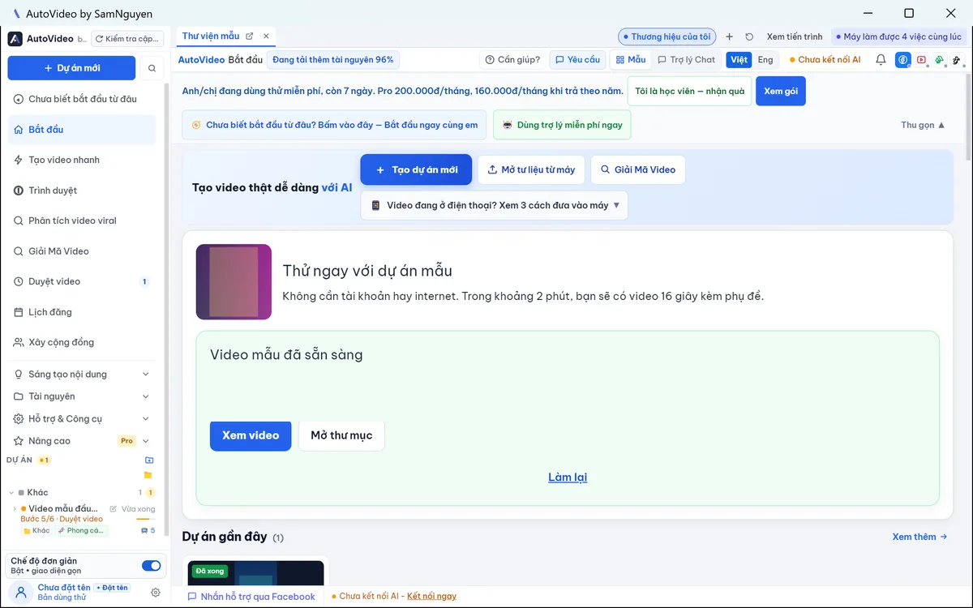Click the YouTube platform icon
The image size is (973, 608).
pos(922,60)
